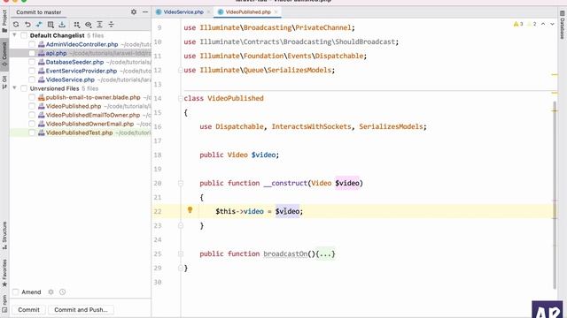This screenshot has height=318, width=567.
Task: Select VideoPublished.php in Unversioned Files
Action: click(74, 106)
